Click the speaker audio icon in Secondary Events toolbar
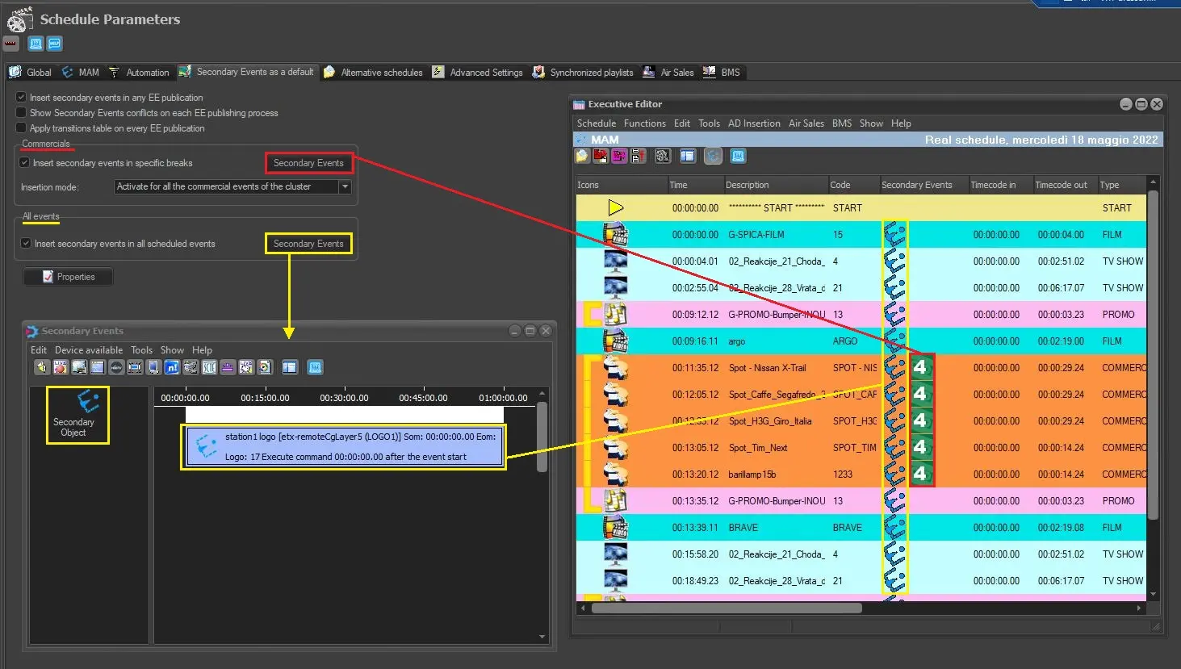 coord(42,367)
